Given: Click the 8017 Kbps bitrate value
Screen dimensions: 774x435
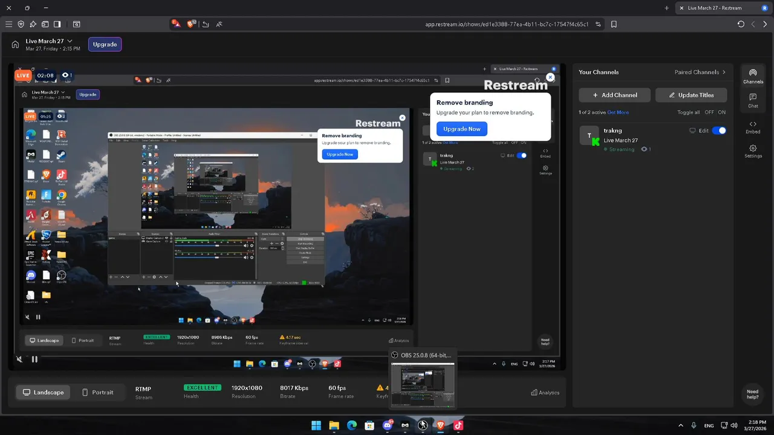Looking at the screenshot, I should point(294,388).
